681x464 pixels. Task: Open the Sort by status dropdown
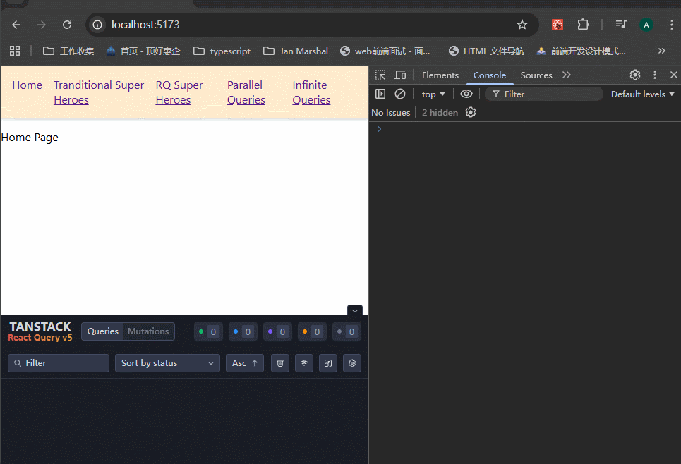167,363
